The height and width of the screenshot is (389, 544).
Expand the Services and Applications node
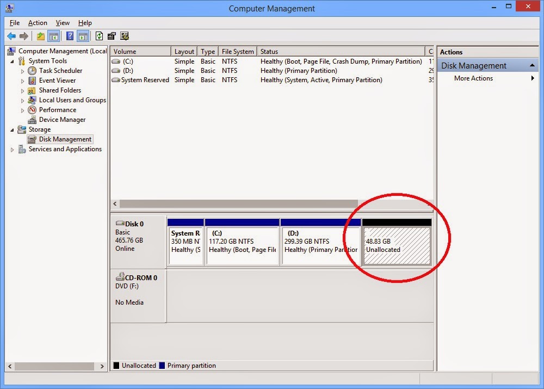click(x=12, y=150)
